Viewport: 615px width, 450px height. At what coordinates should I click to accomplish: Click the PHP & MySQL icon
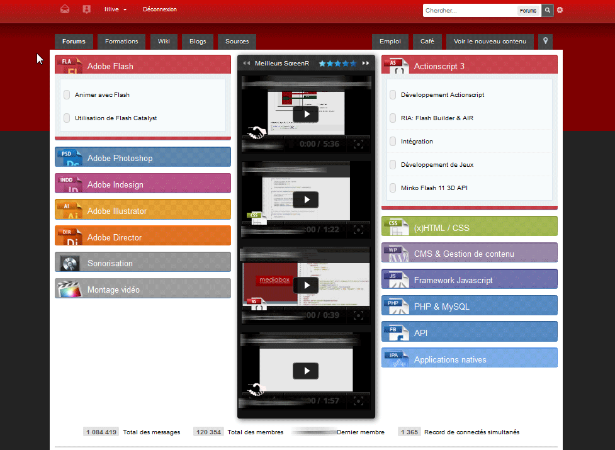pos(396,306)
